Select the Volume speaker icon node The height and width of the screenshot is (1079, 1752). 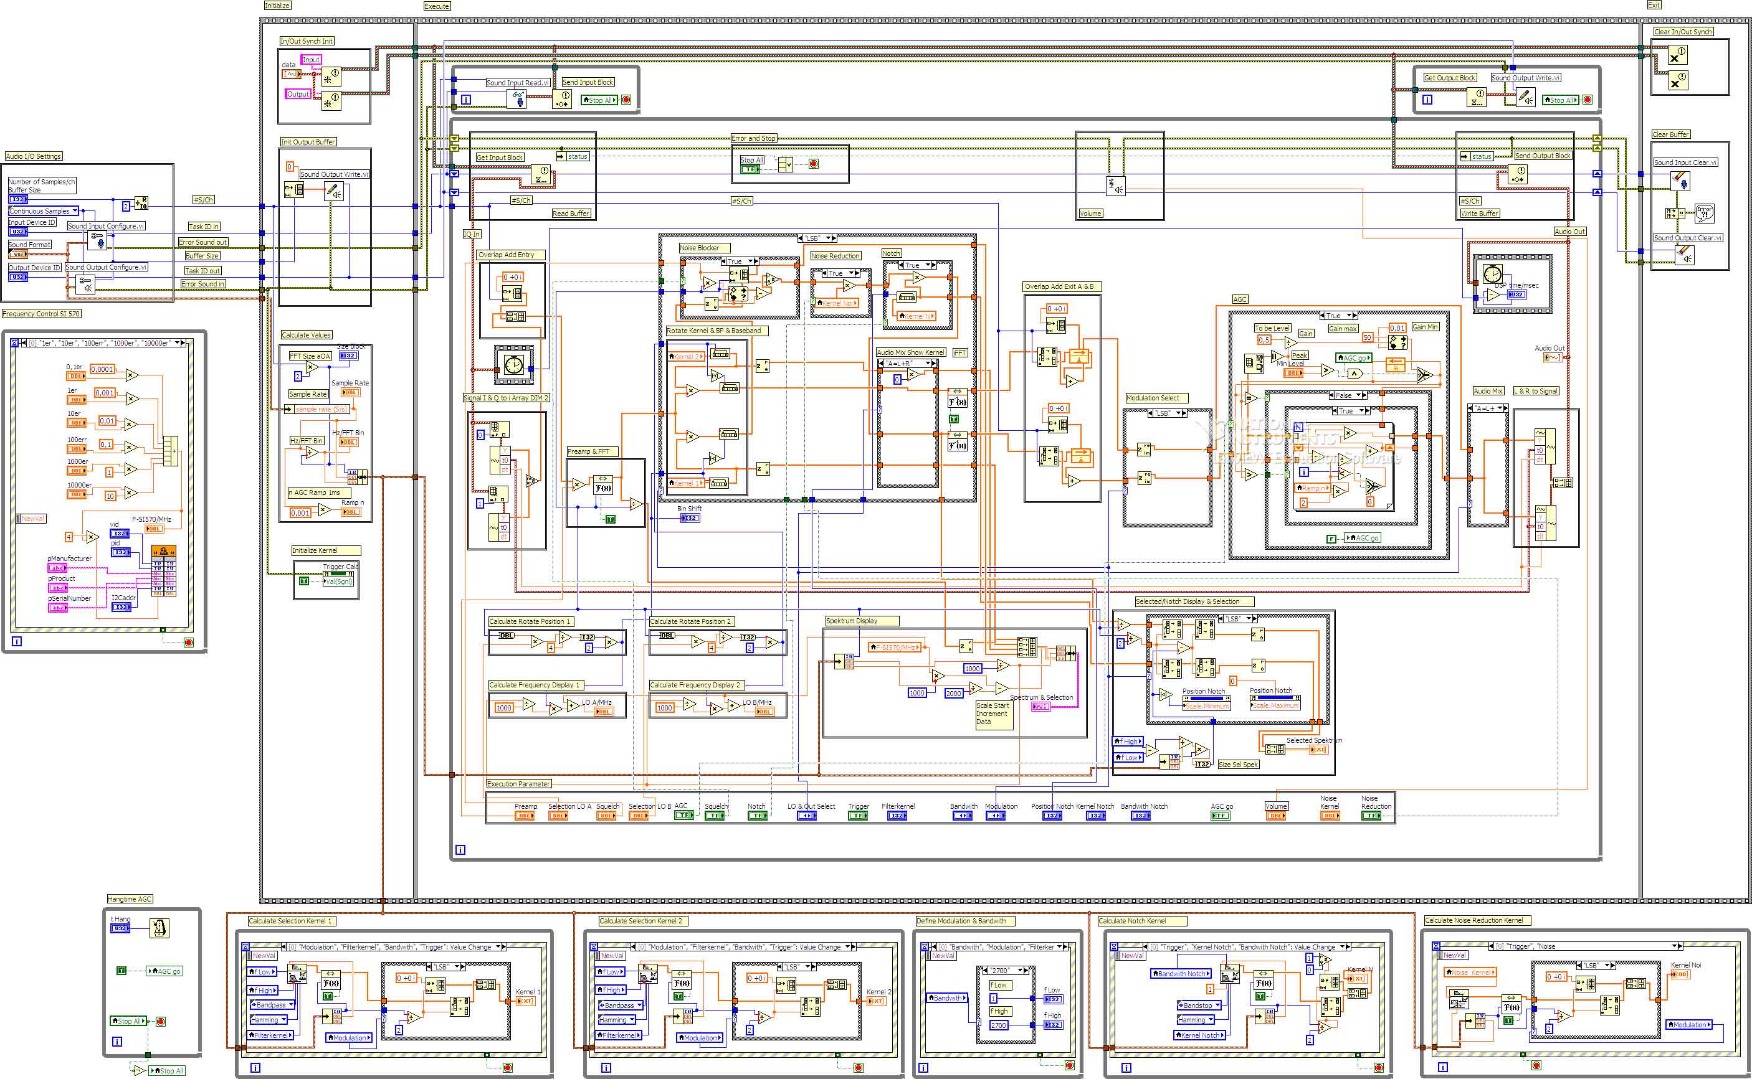pos(1115,186)
